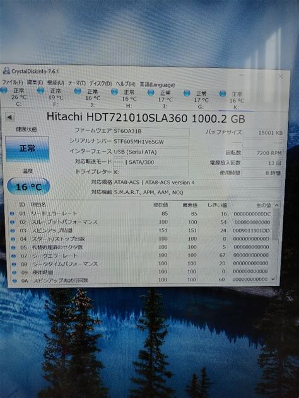This screenshot has width=299, height=398.
Task: Open the 言語(Language) menu
Action: click(157, 84)
